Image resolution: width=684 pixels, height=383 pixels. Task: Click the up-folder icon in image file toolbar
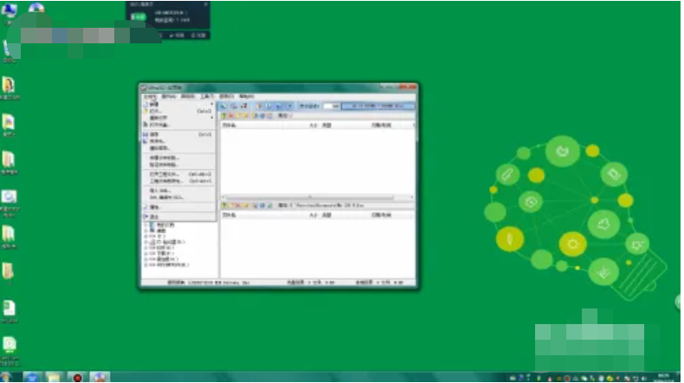[225, 115]
